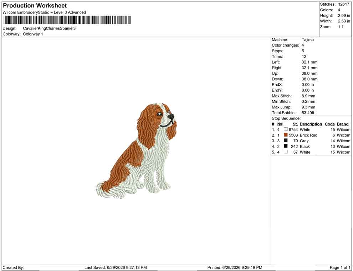Click the Total Bobbin value 53.49ft
Image resolution: width=353 pixels, height=271 pixels.
click(308, 113)
